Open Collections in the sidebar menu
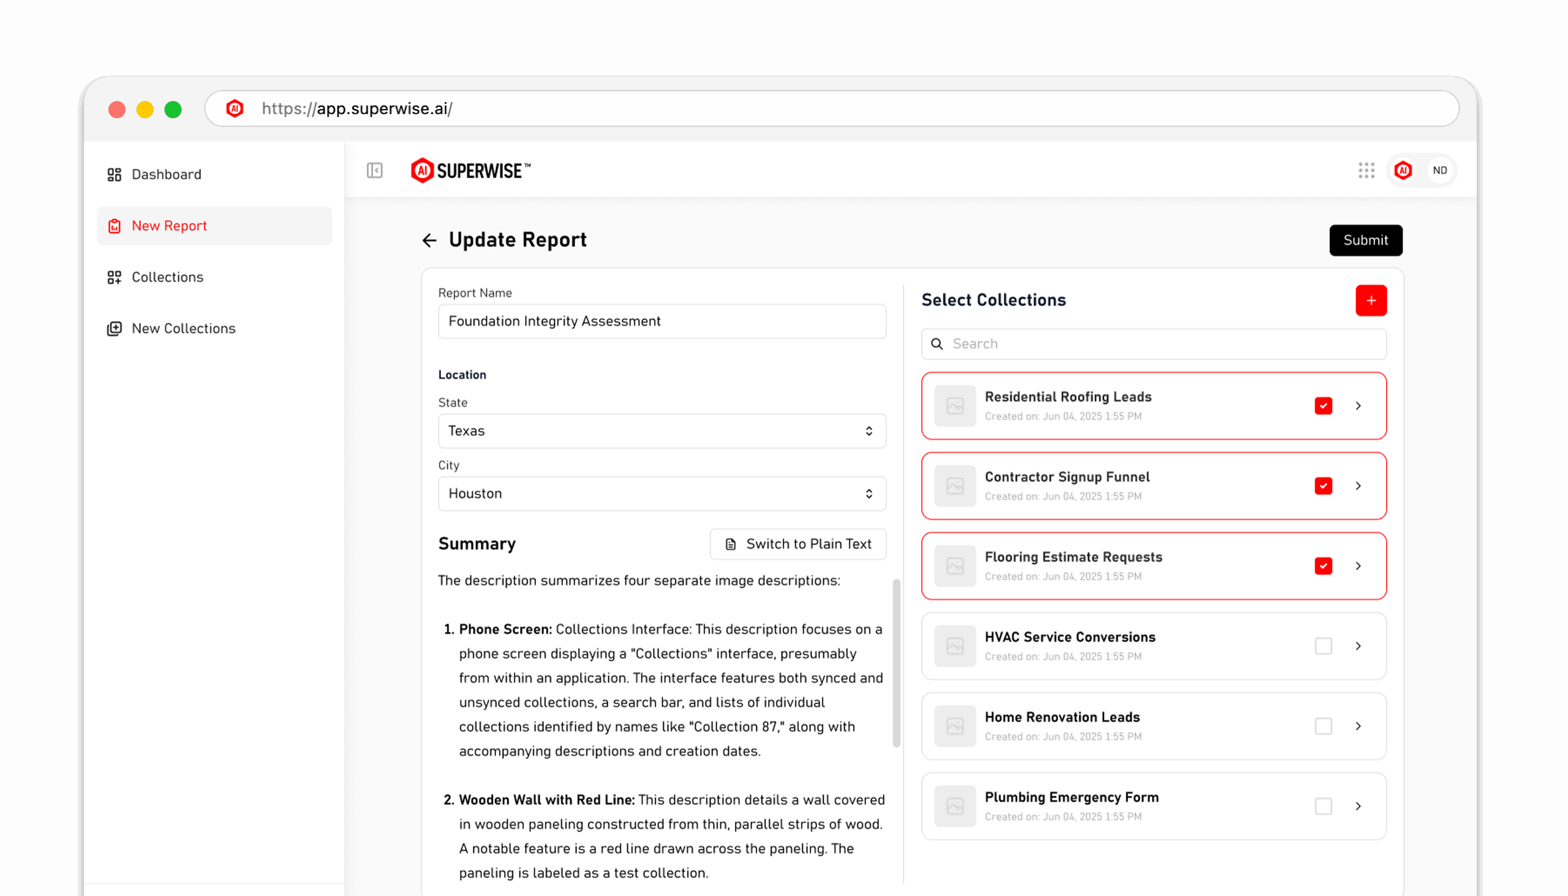 click(167, 277)
